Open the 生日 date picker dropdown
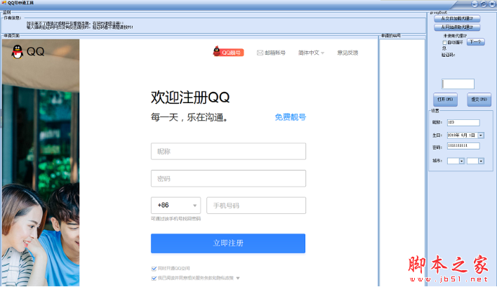Screen dimensions: 497x287 click(481, 135)
